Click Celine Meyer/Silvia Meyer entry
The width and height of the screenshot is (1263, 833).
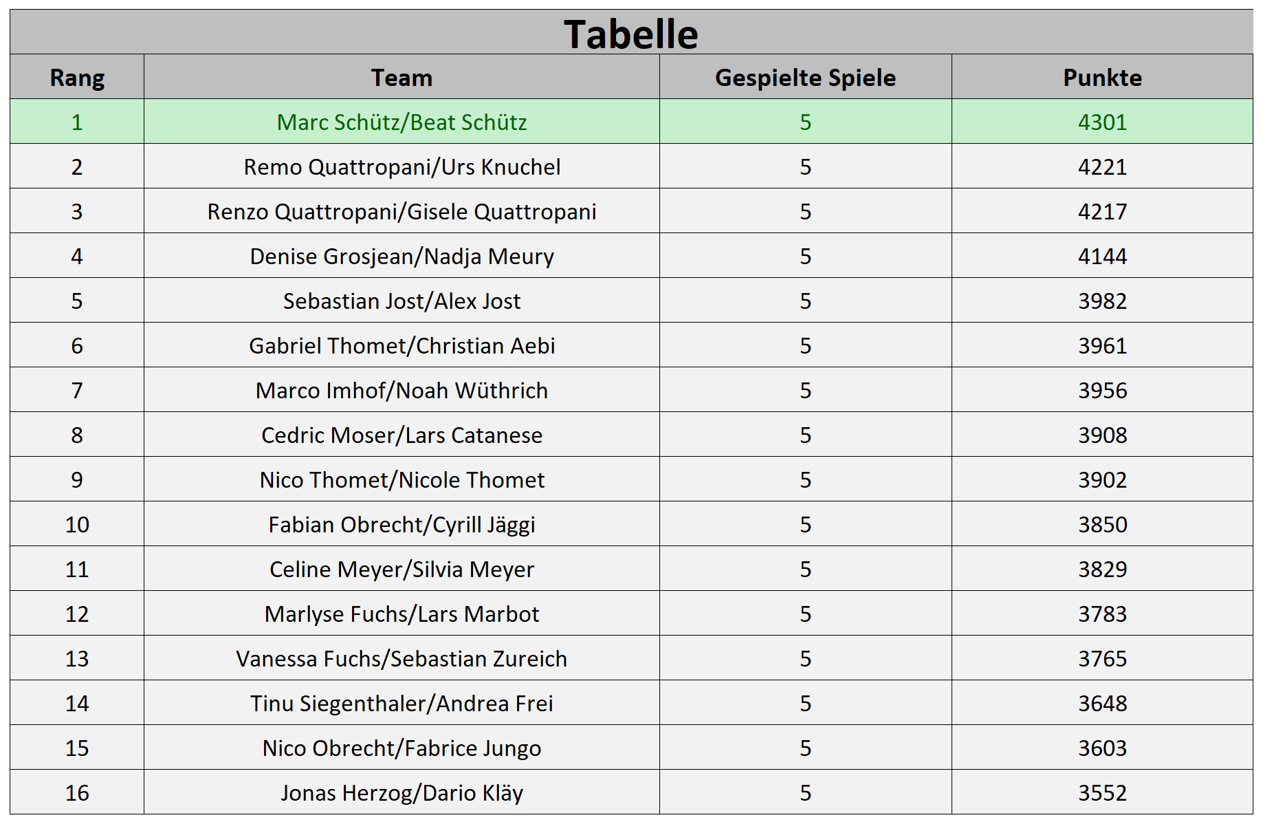402,569
